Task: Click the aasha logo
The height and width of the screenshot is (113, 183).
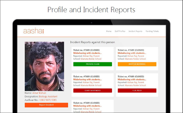Action: (34, 31)
